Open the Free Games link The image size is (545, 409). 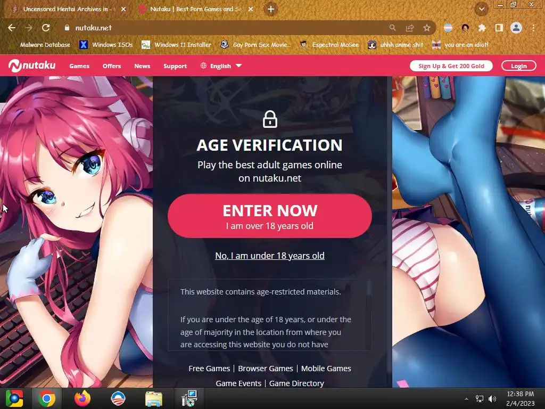coord(209,369)
